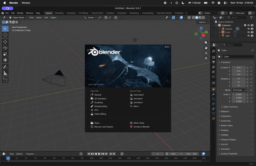Click the End frame 250 field
The image size is (256, 166).
(x=192, y=154)
